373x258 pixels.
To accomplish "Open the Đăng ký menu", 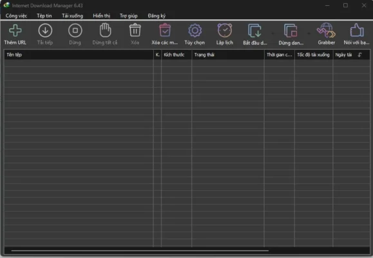I will [157, 15].
